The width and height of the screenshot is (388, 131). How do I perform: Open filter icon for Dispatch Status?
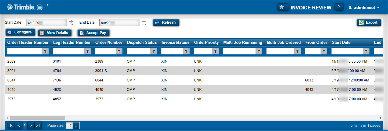(x=154, y=52)
